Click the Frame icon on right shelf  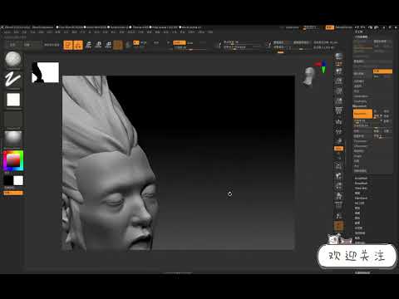point(338,166)
